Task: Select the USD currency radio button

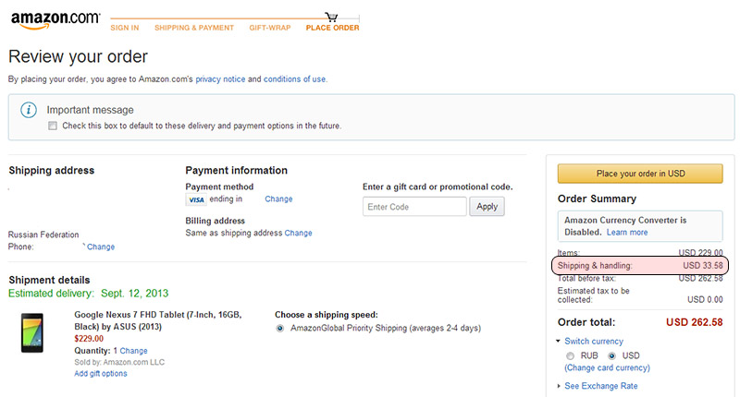Action: [612, 356]
